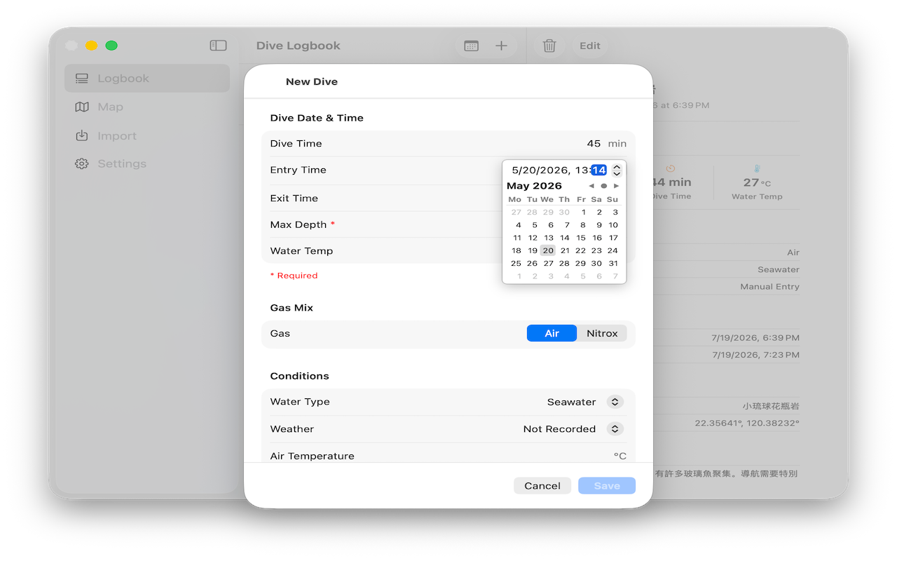Click the highlighted minutes value 14
The height and width of the screenshot is (561, 897).
coord(599,170)
